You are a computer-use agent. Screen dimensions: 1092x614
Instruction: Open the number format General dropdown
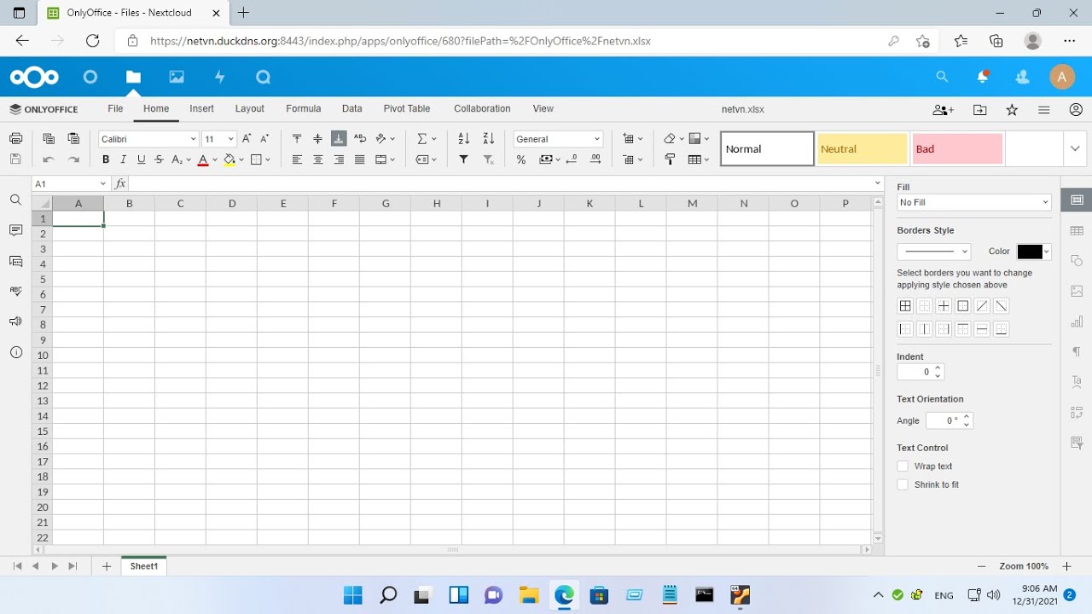click(596, 139)
